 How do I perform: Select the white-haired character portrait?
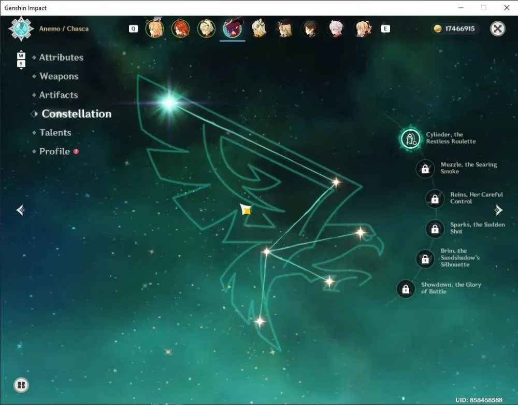336,29
